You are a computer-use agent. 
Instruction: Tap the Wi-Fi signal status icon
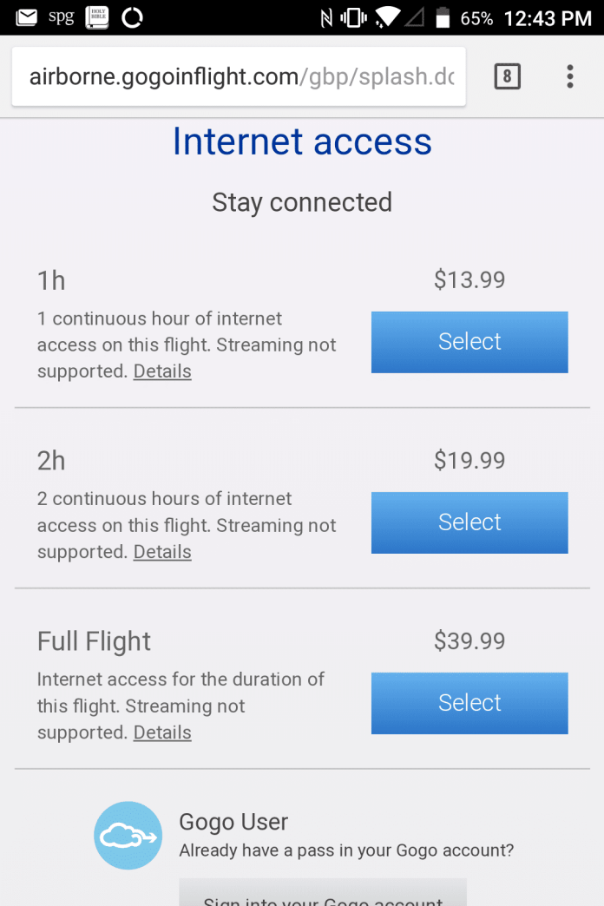point(390,17)
